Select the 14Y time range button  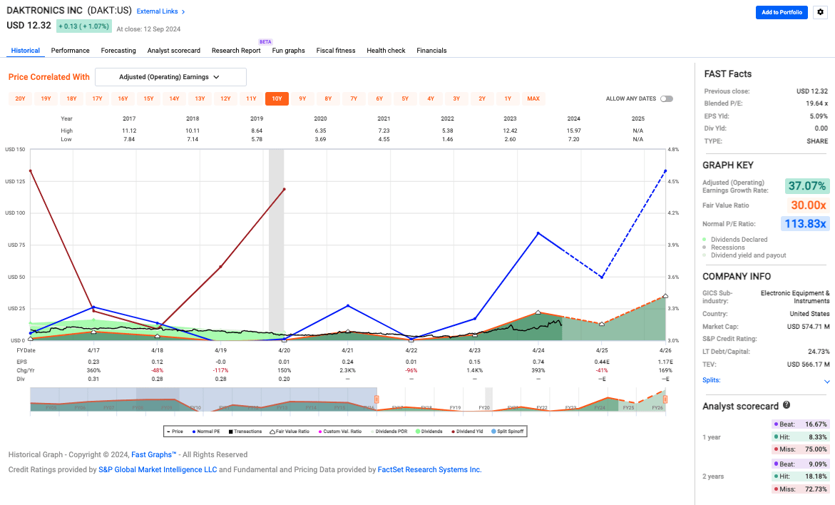pos(174,98)
